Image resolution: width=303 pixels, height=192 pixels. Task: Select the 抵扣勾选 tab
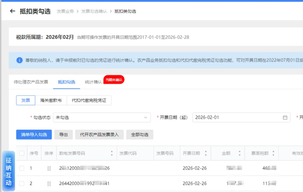pyautogui.click(x=66, y=82)
